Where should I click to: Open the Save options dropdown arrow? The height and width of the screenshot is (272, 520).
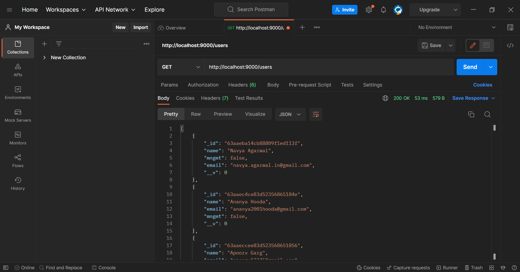[451, 45]
